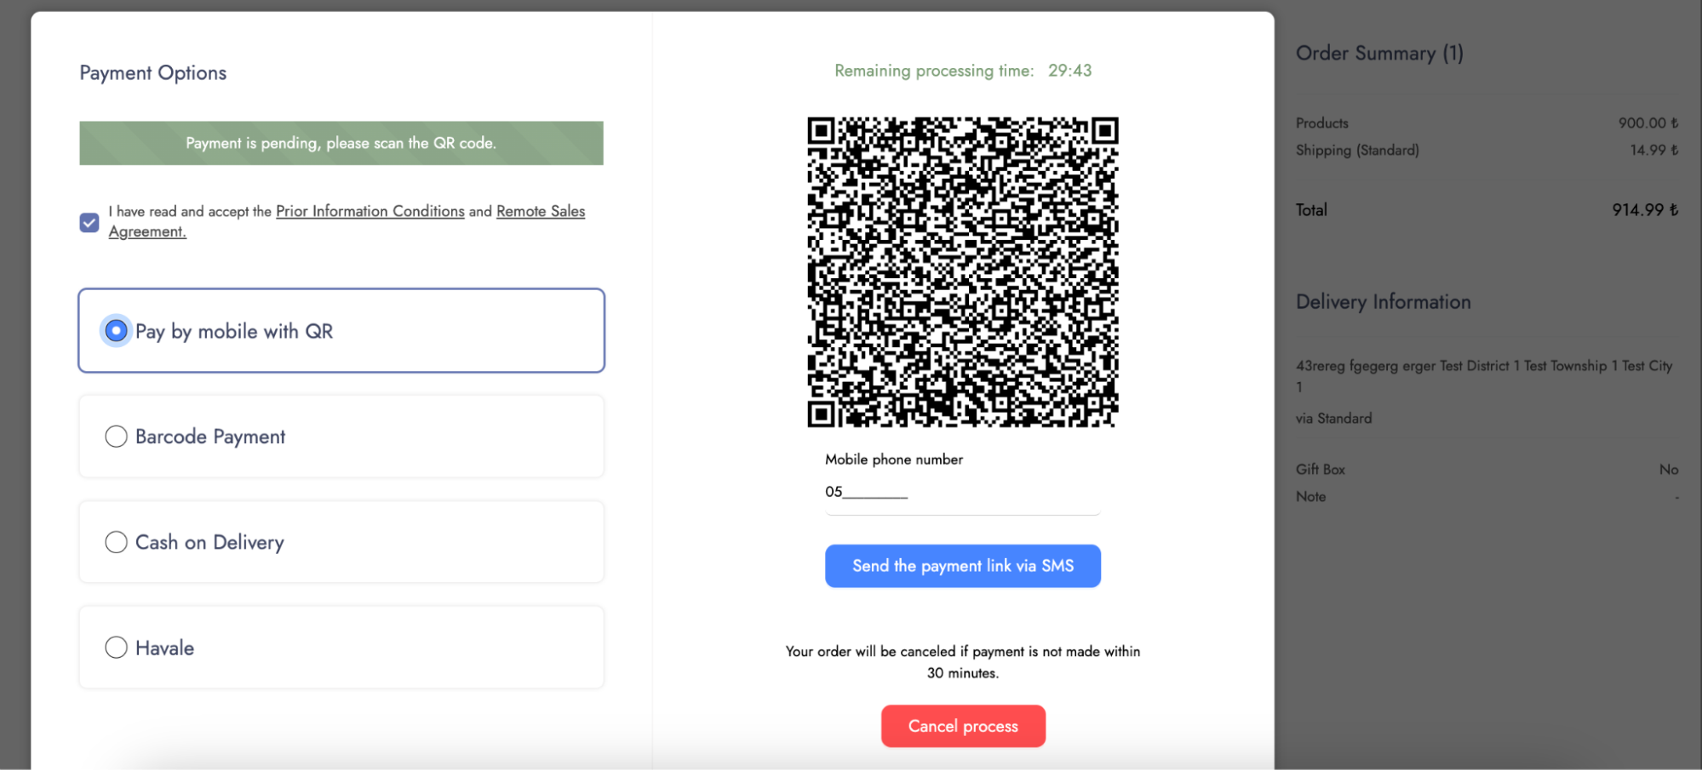Open the Remote Sales Agreement link
1702x770 pixels.
pos(540,211)
